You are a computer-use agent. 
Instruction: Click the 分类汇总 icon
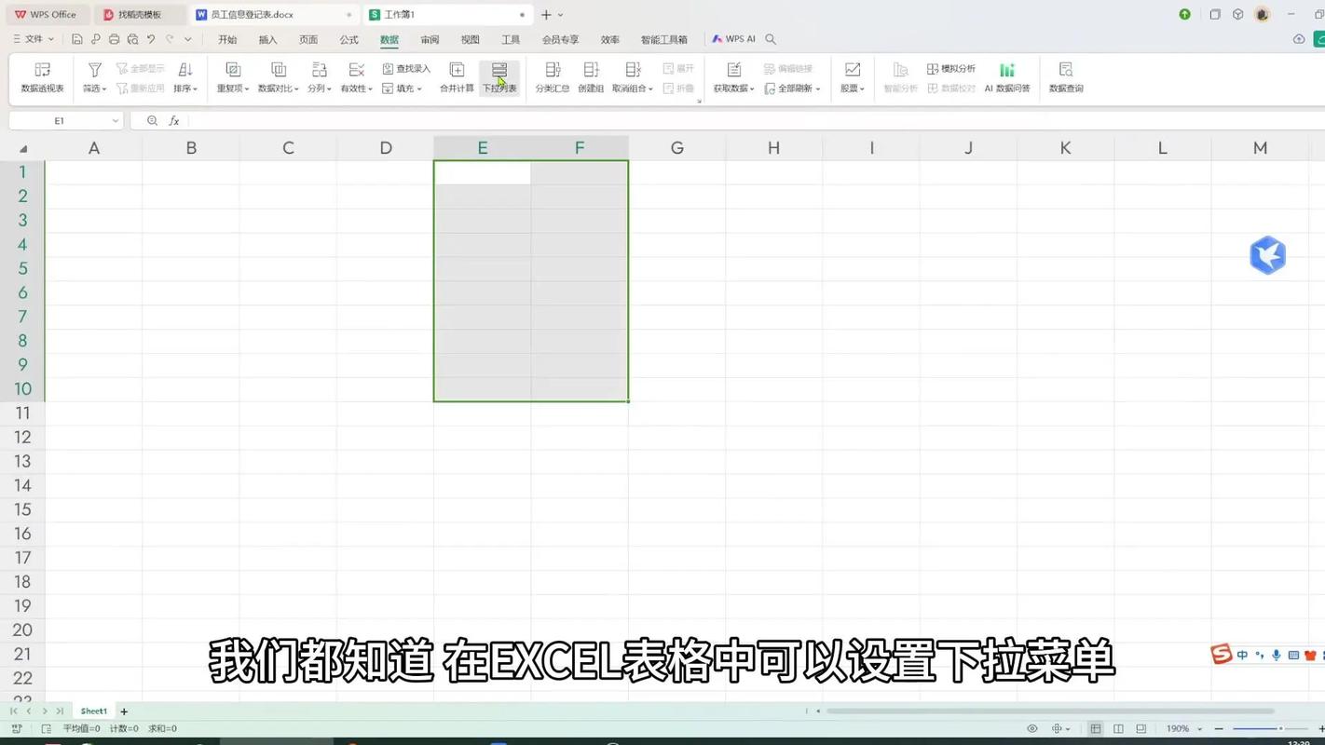pyautogui.click(x=552, y=76)
